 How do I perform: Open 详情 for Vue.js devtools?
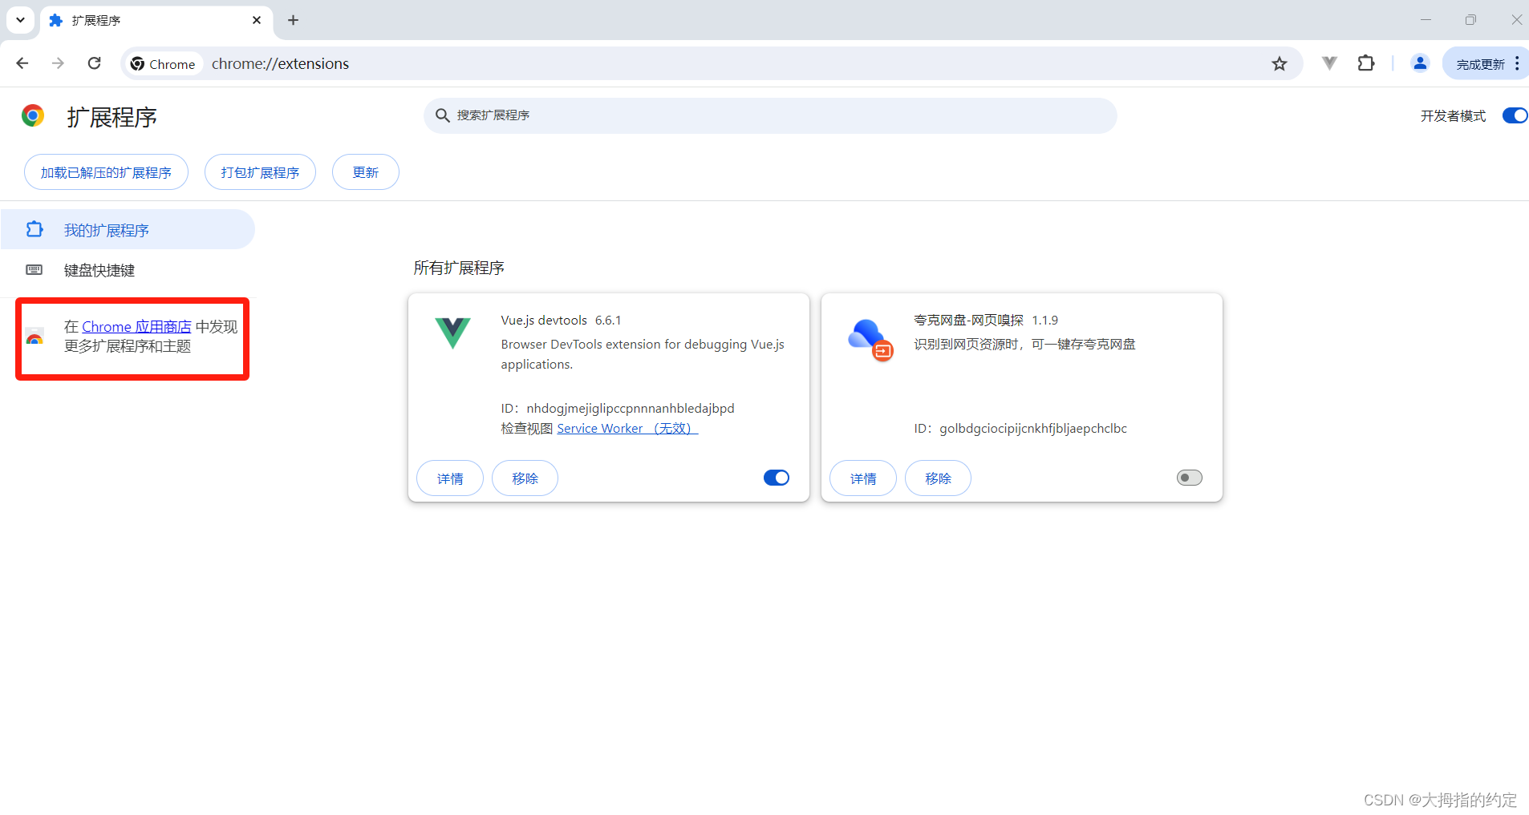click(x=450, y=478)
